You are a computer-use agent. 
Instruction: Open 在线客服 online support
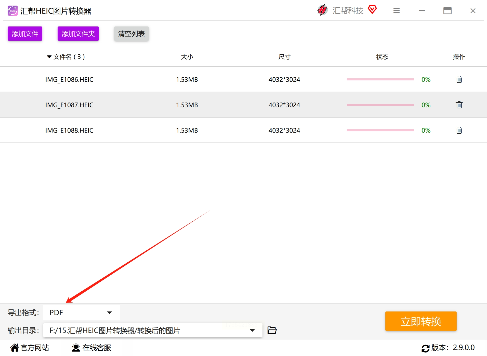[x=91, y=348]
